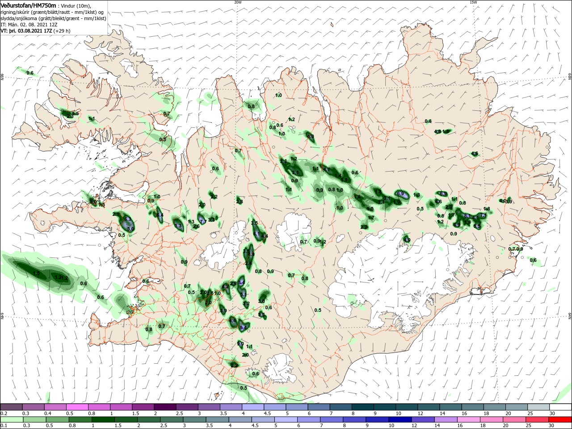Pick the pale gray snow swatch labeled 25
The width and height of the screenshot is (572, 429).
538,407
